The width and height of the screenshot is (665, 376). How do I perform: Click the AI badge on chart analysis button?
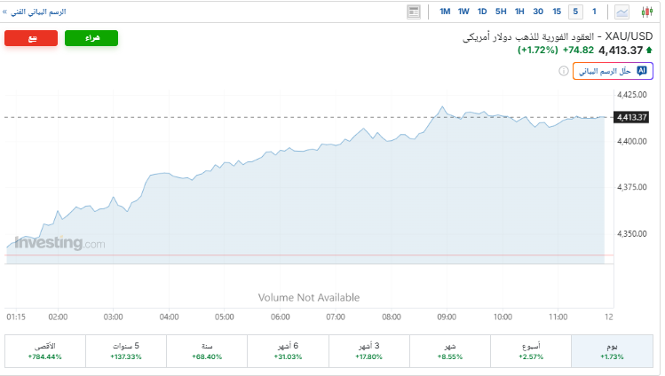coord(643,71)
